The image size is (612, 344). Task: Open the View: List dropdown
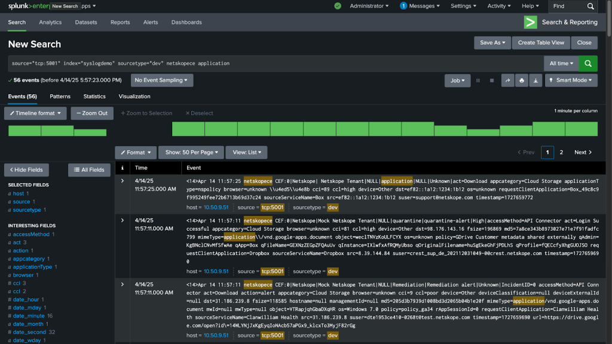tap(246, 153)
